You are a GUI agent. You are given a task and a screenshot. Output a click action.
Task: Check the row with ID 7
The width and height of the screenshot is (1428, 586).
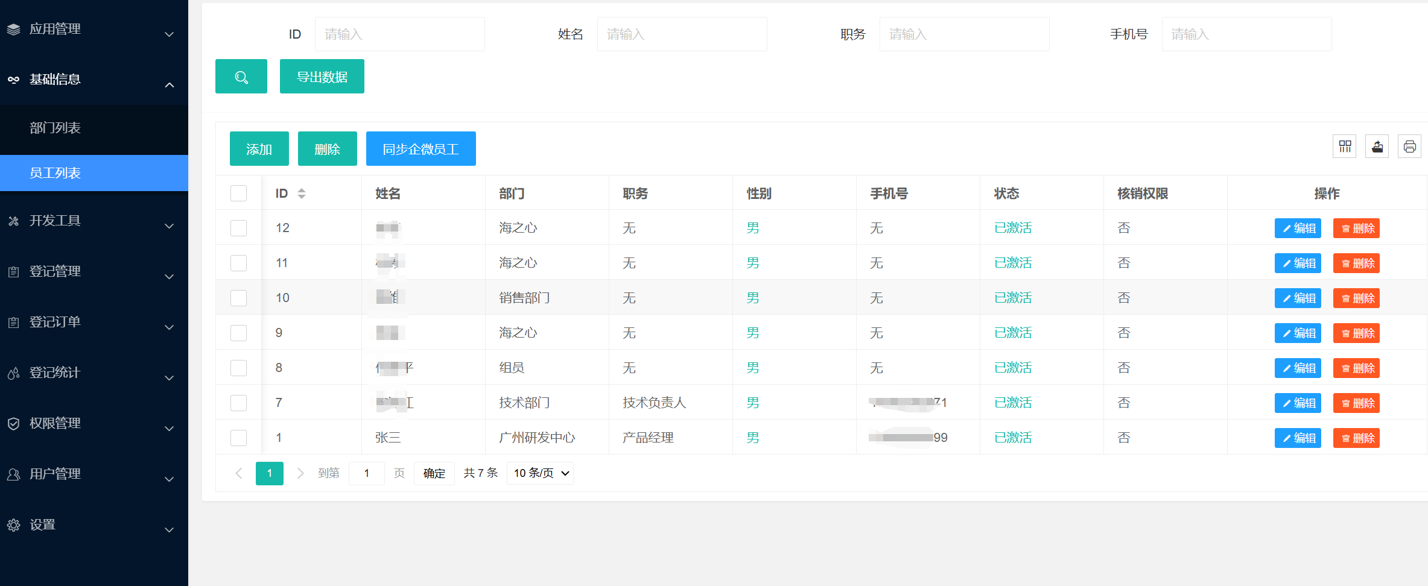pos(239,403)
